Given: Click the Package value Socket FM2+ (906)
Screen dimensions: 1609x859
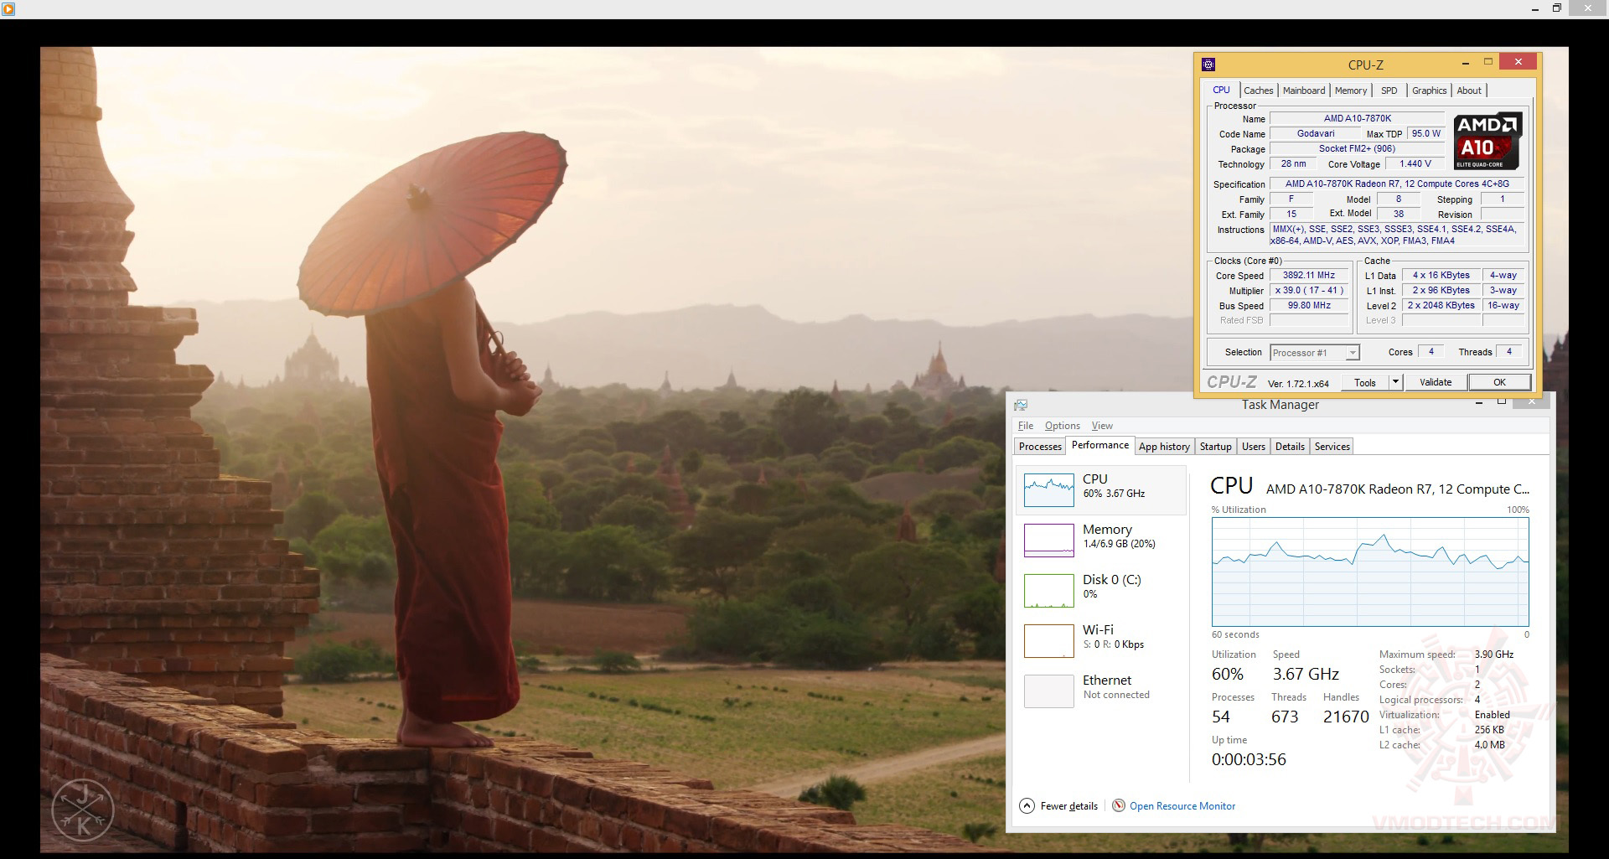Looking at the screenshot, I should (1358, 149).
